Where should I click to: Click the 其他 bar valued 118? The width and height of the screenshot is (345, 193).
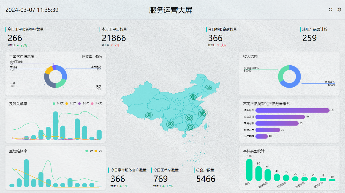pos(249,170)
